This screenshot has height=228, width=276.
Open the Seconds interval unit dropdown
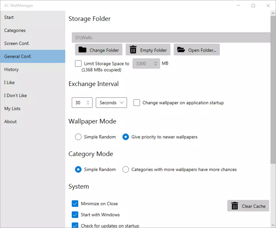click(111, 103)
